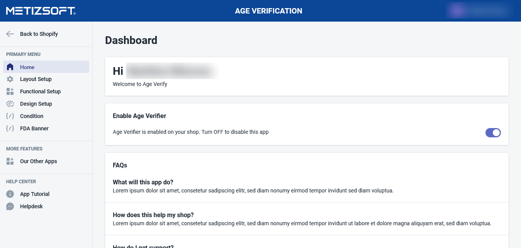Click the Back to Shopify link
521x248 pixels.
[39, 34]
